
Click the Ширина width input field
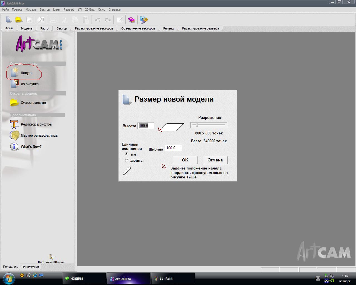[173, 148]
